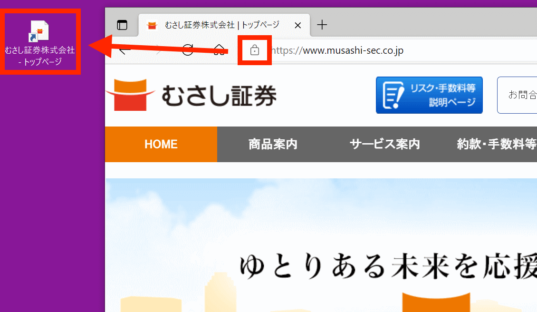The width and height of the screenshot is (537, 312).
Task: Open the リスク・手数料等 説明ページ button
Action: 429,95
